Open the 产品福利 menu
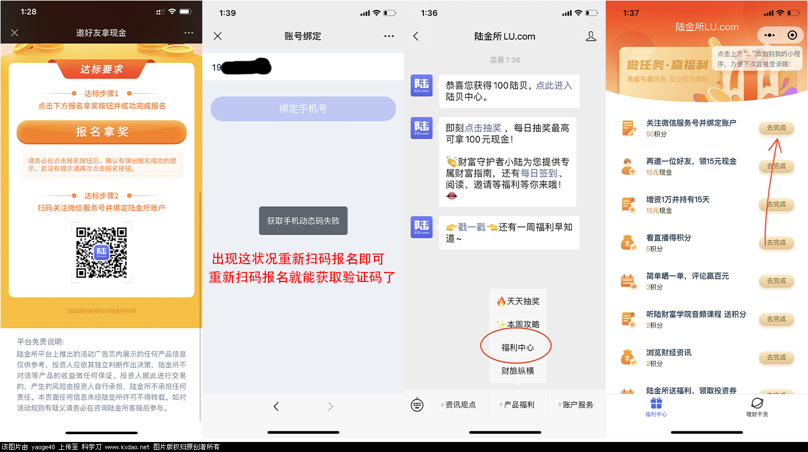The width and height of the screenshot is (808, 452). (518, 405)
